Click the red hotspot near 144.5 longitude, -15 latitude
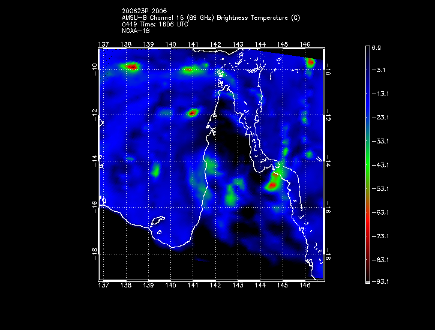This screenshot has width=435, height=330. point(272,185)
